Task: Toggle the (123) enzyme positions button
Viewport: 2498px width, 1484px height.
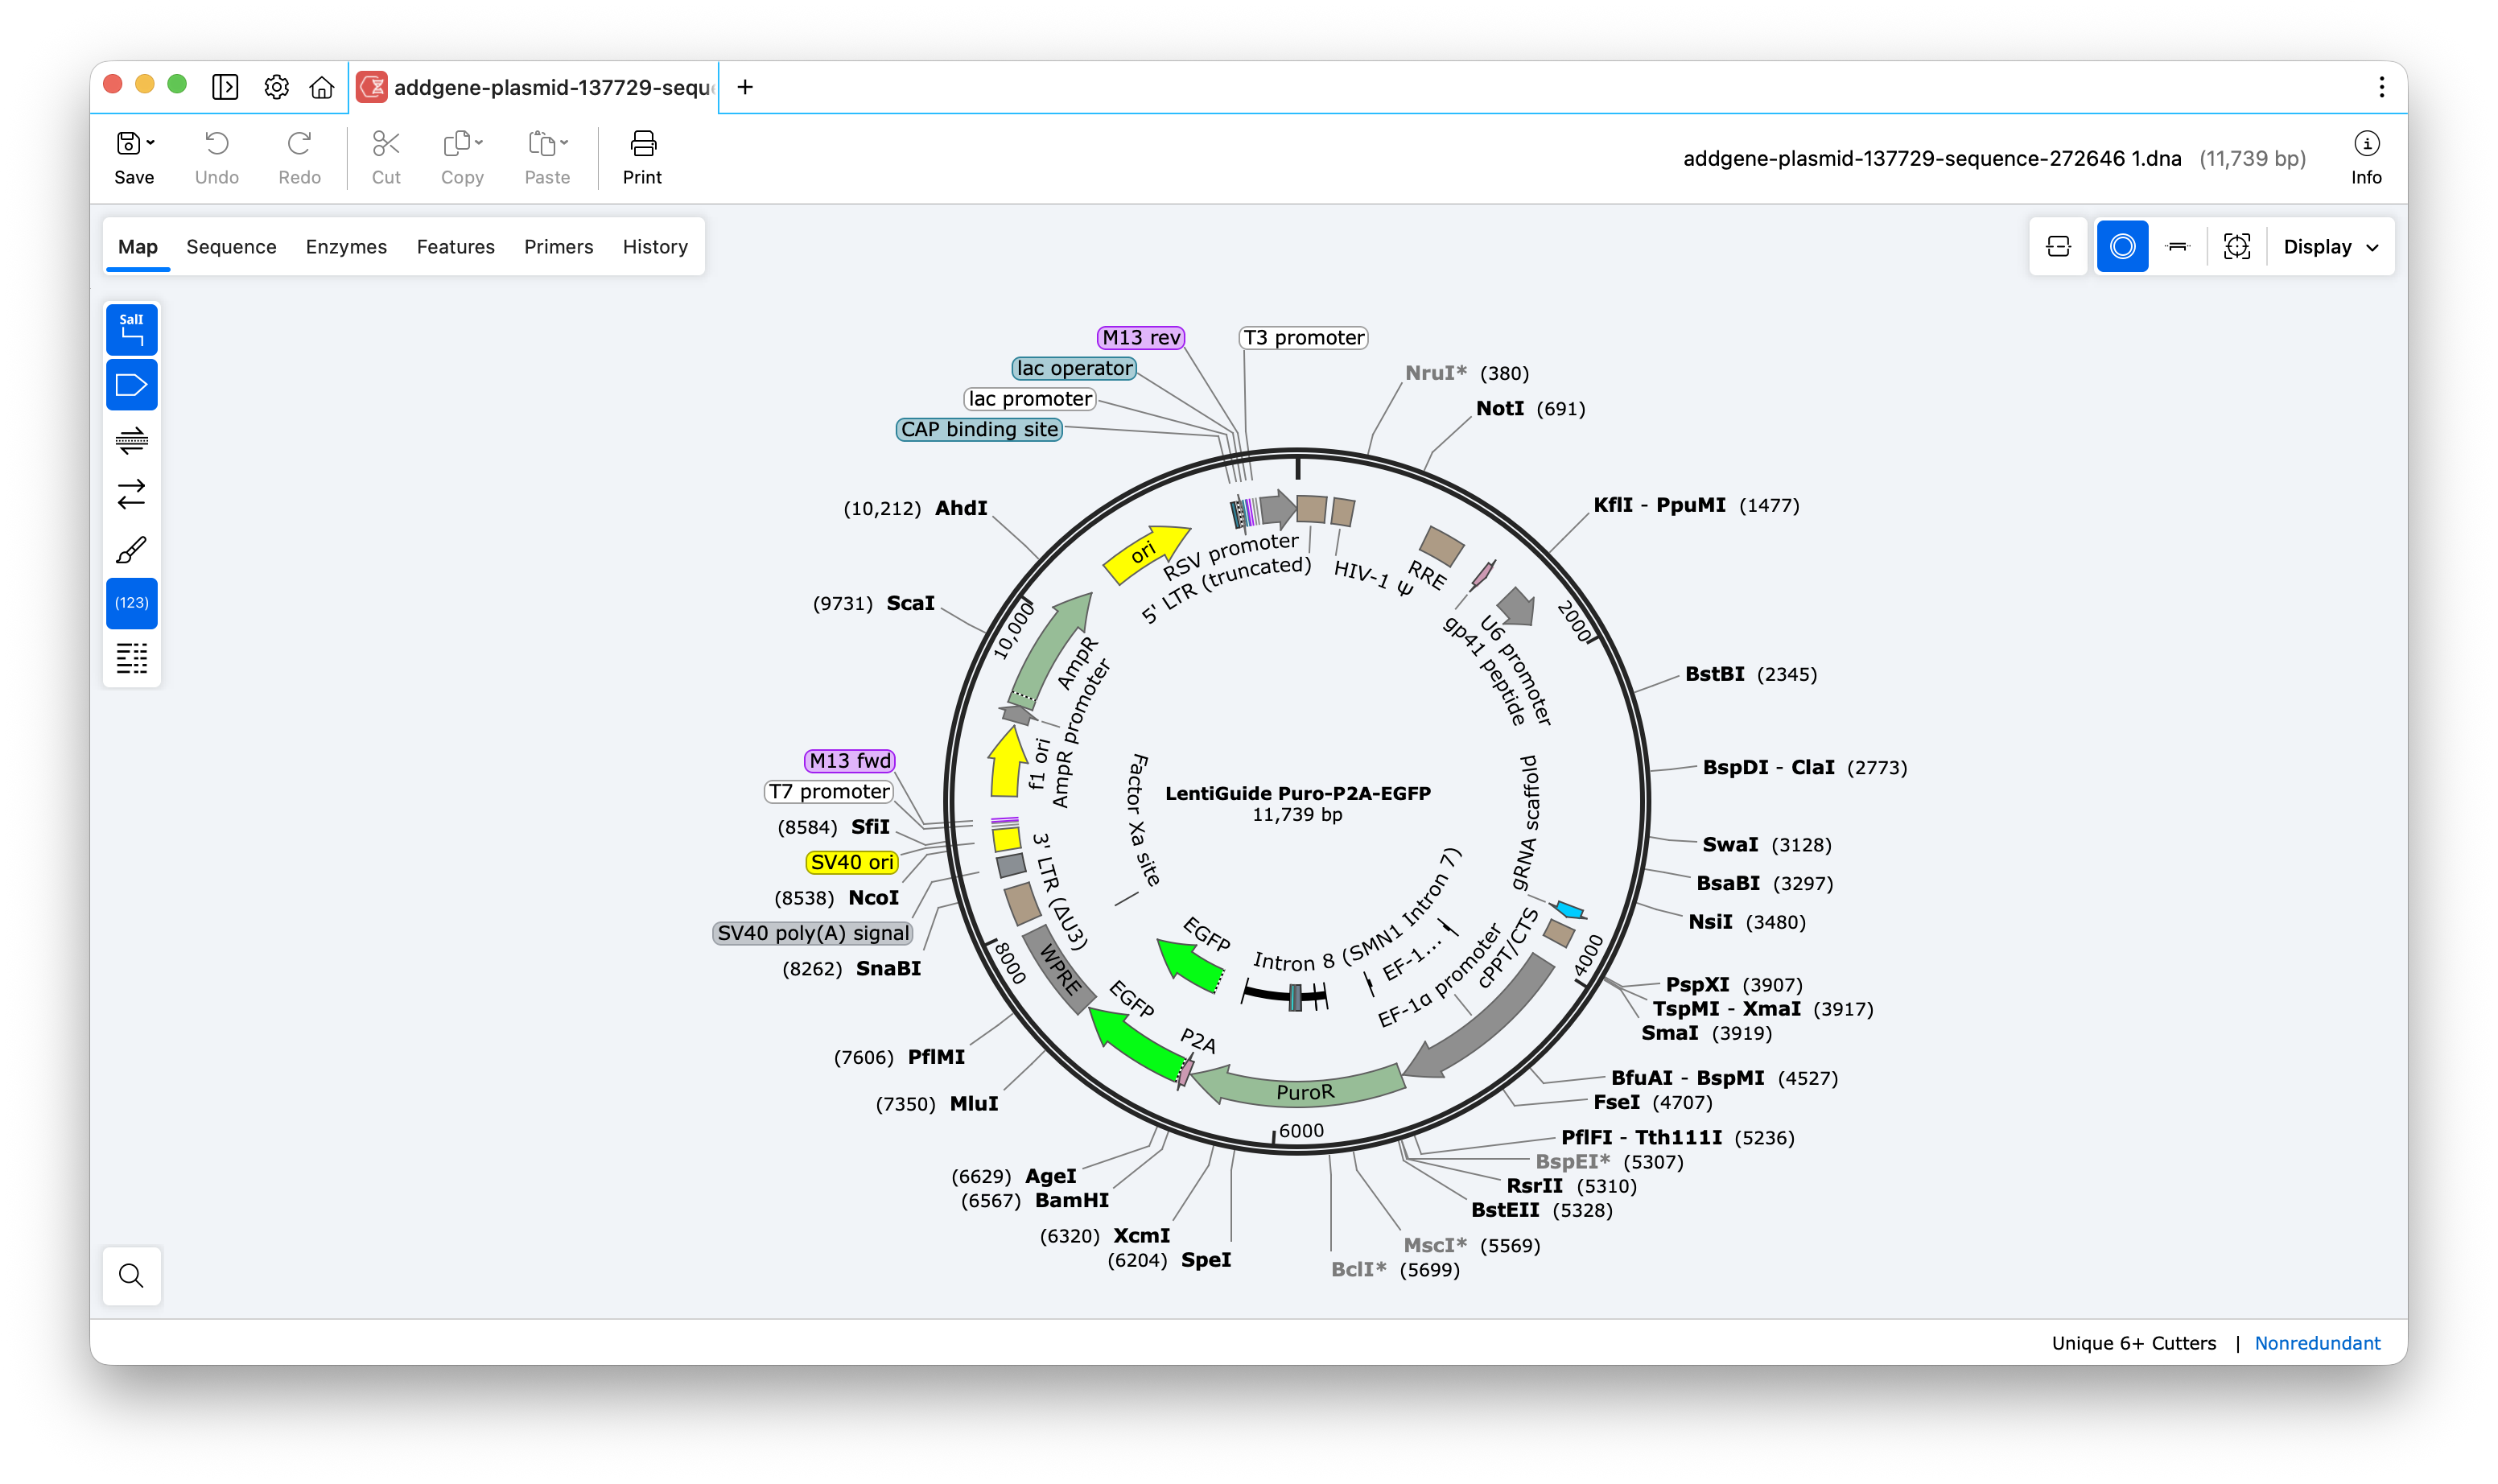Action: click(131, 603)
